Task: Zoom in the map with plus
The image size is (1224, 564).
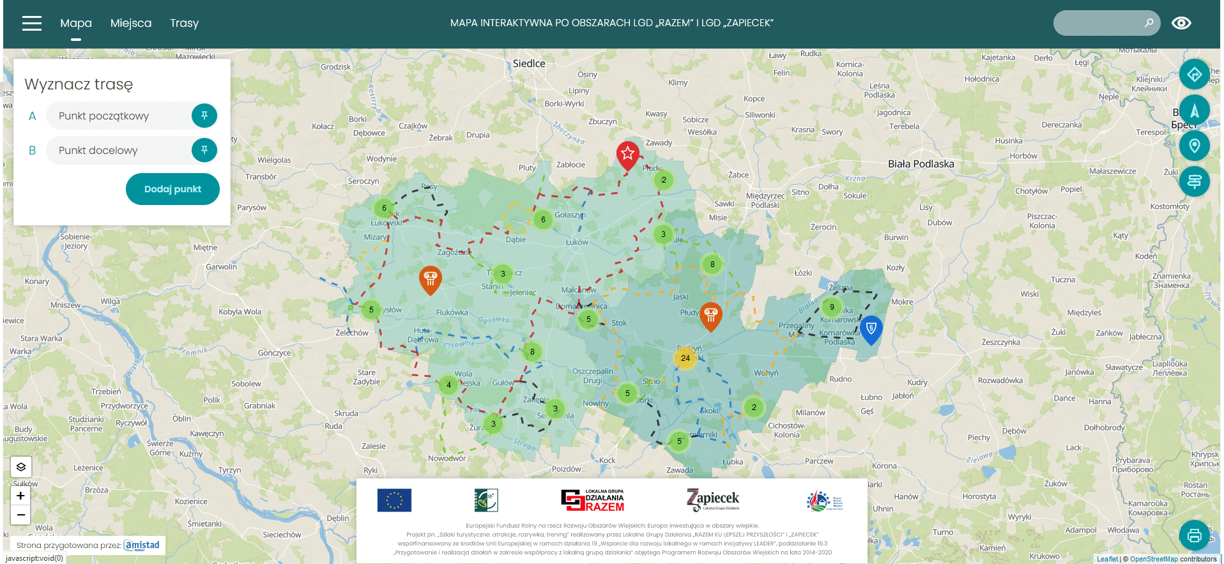Action: 21,496
